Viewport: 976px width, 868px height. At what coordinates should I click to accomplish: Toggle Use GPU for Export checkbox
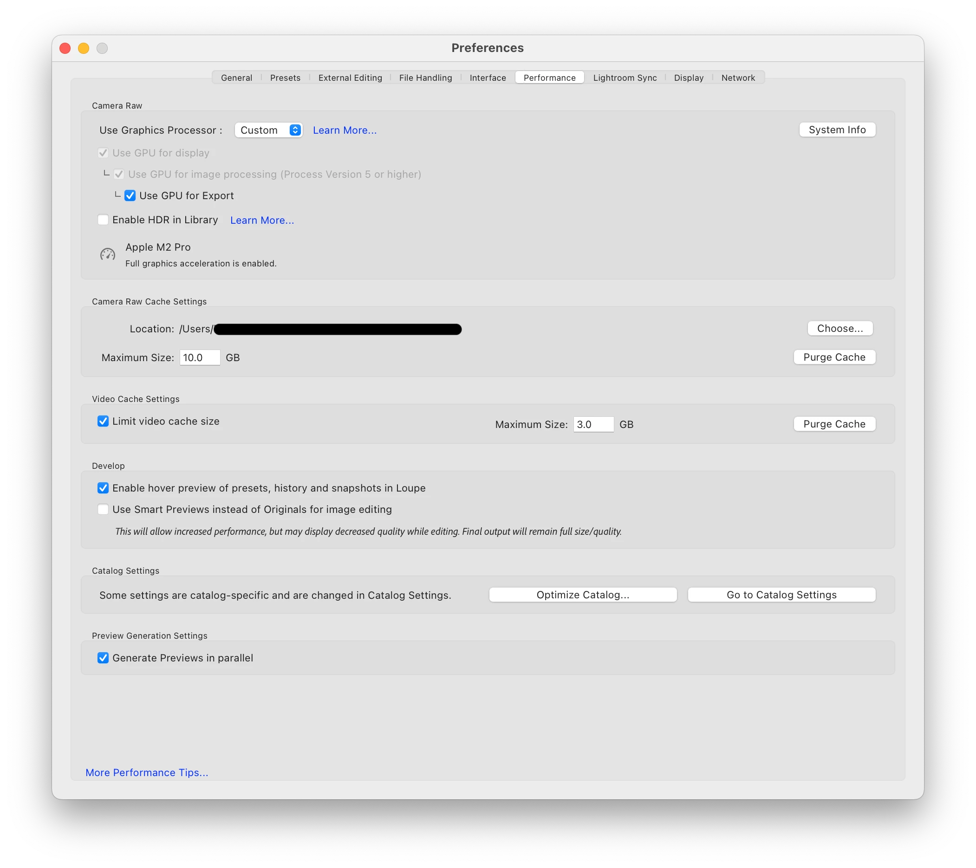coord(130,196)
